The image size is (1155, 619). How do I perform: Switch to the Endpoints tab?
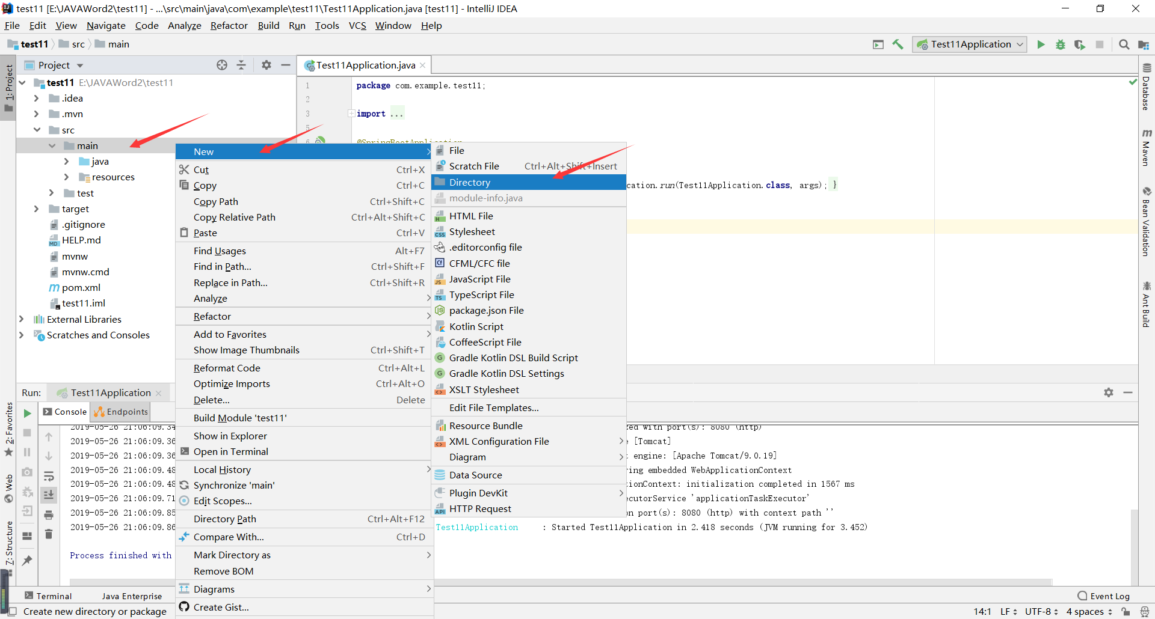coord(120,412)
